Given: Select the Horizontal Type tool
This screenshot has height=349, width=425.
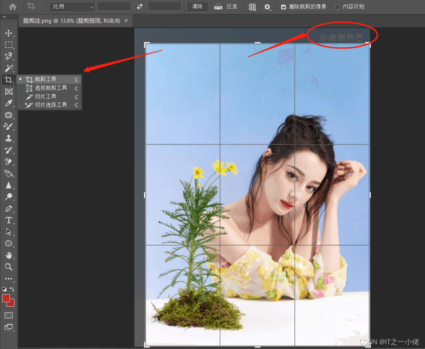Looking at the screenshot, I should pos(8,220).
